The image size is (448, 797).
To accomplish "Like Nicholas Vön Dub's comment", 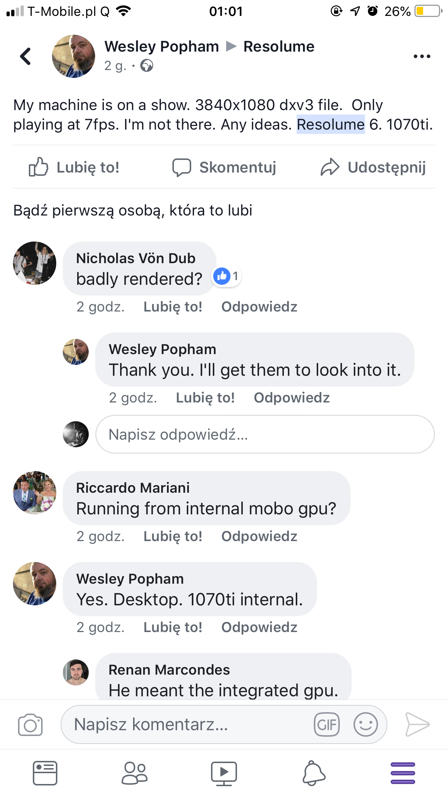I will 173,307.
